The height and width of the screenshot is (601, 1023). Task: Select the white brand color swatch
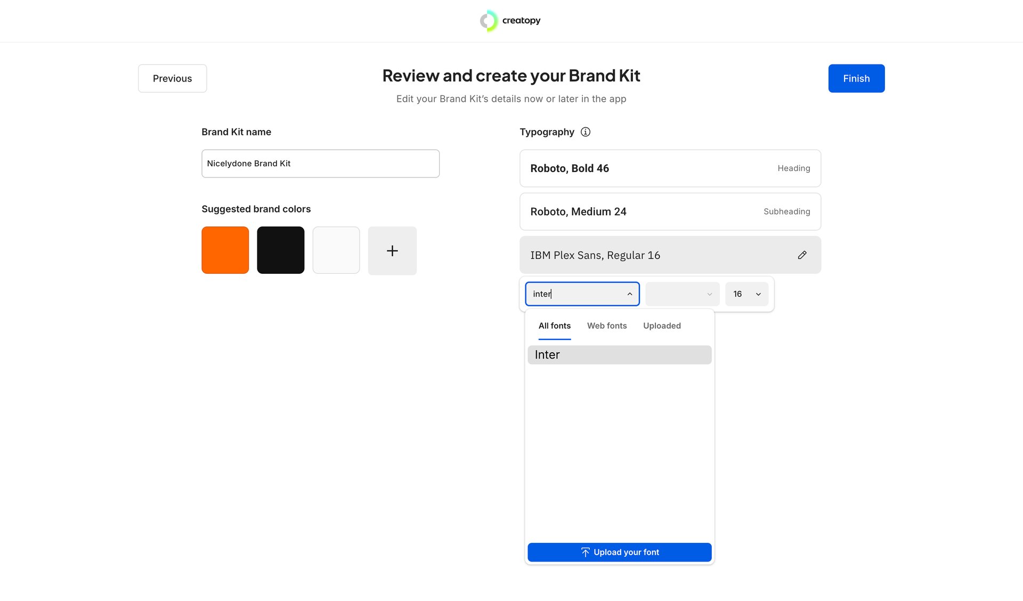pos(336,250)
